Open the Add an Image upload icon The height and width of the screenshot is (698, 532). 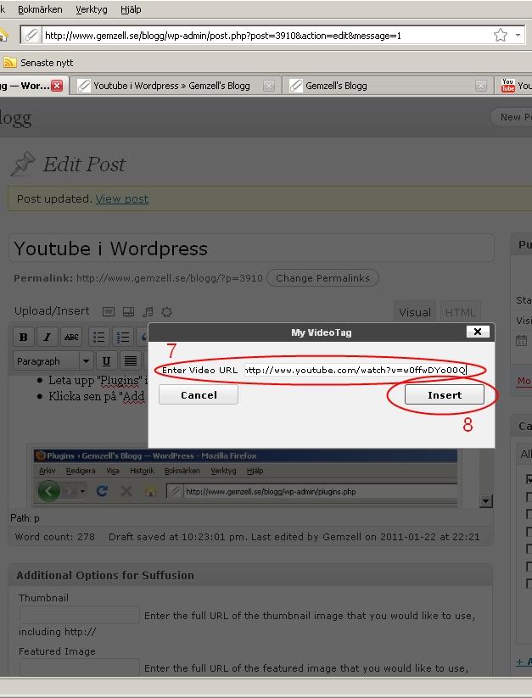[x=108, y=312]
